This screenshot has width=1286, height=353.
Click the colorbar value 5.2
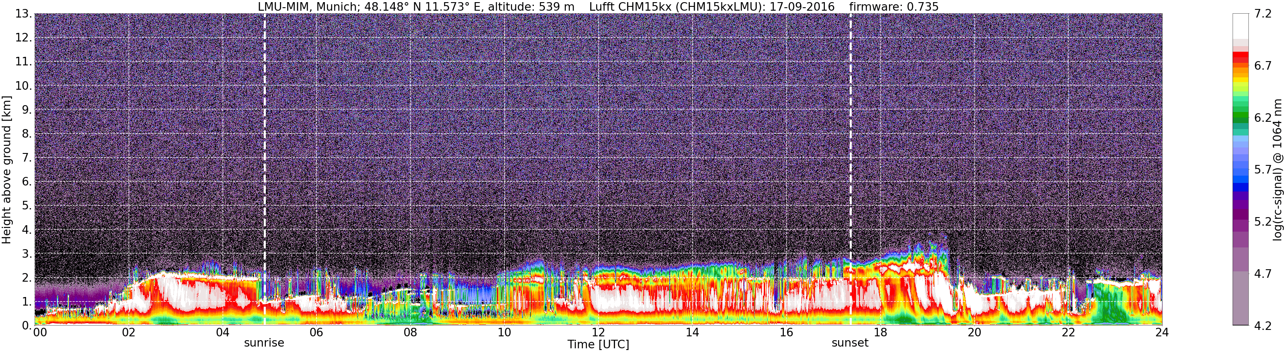1263,222
